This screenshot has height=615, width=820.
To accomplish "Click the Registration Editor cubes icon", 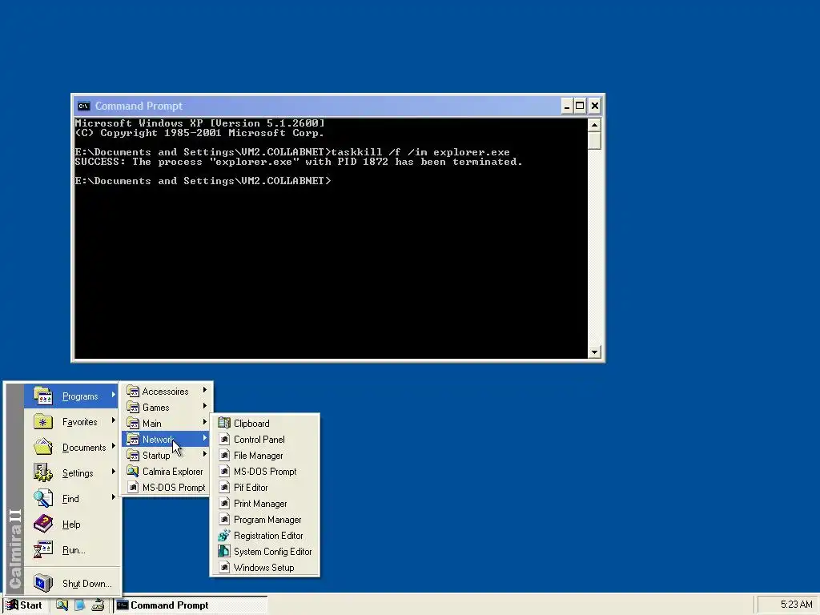I will click(x=224, y=536).
